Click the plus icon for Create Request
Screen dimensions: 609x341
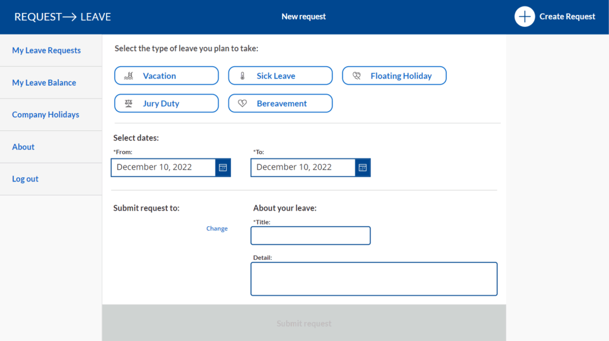tap(525, 17)
